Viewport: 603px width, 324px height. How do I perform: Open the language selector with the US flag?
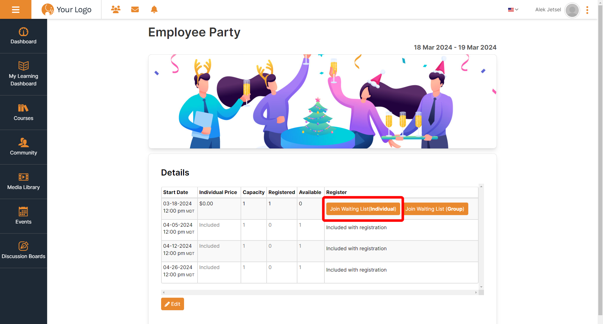[x=513, y=9]
